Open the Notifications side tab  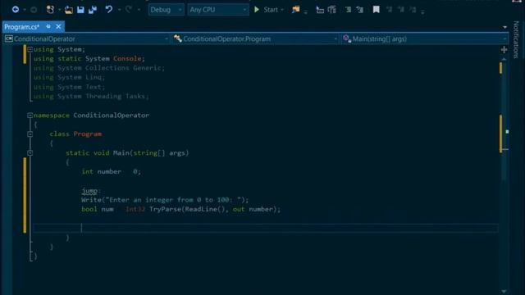point(516,39)
